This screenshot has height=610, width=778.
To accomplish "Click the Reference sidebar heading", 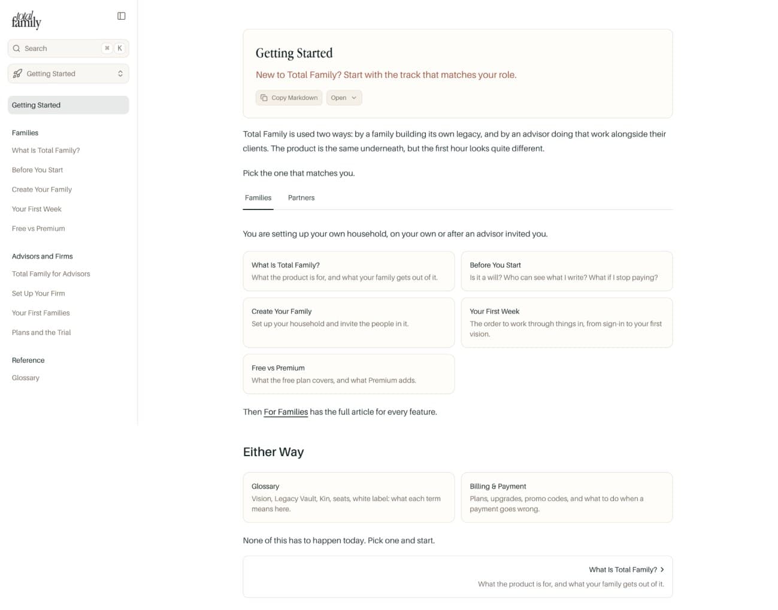I will 28,360.
